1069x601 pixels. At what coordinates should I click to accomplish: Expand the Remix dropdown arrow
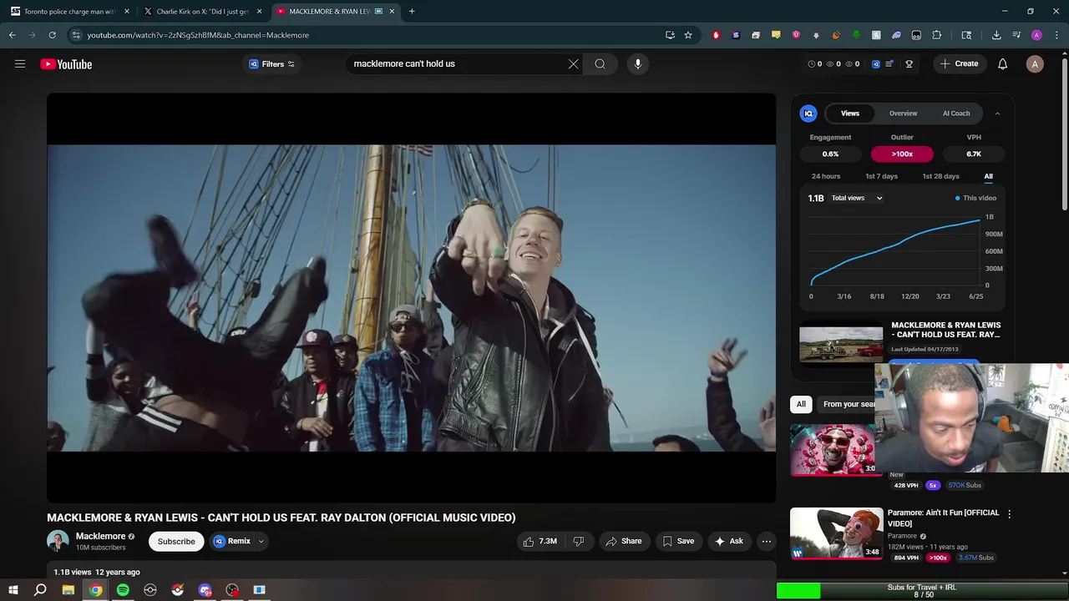coord(261,541)
